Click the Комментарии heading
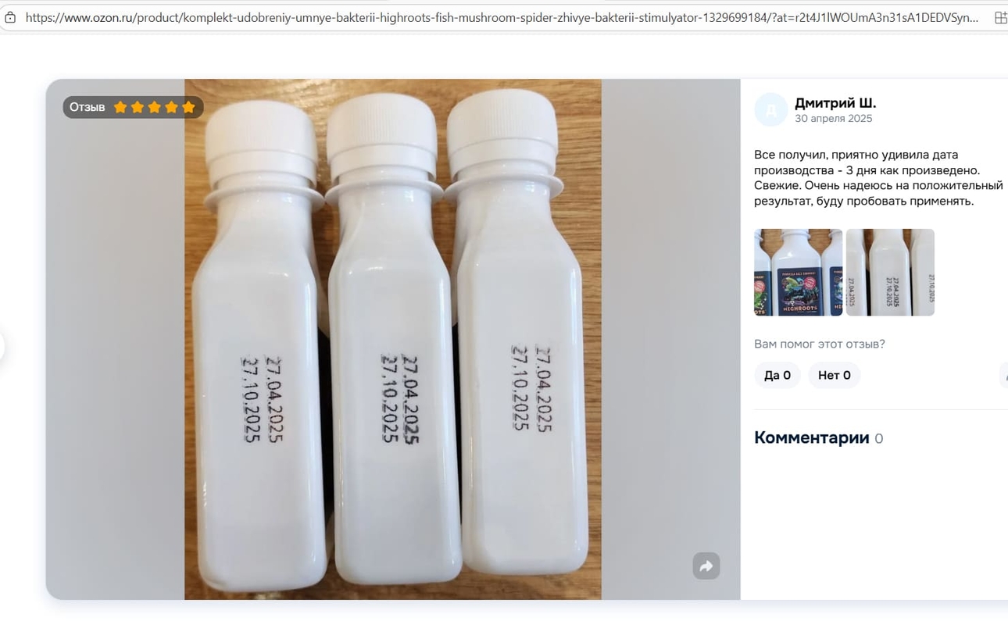 (811, 437)
